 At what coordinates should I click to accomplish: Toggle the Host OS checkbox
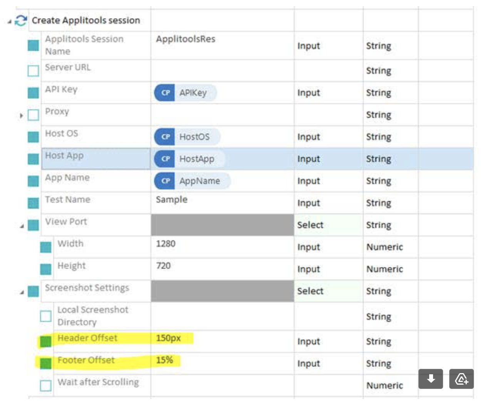[x=34, y=137]
